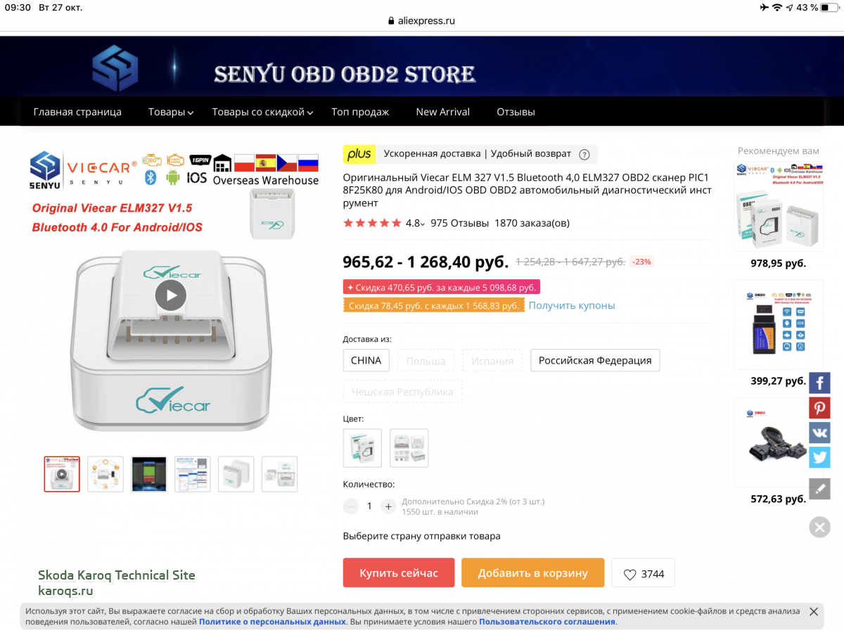This screenshot has width=844, height=633.
Task: Expand the Товары со скидкой menu
Action: click(262, 112)
